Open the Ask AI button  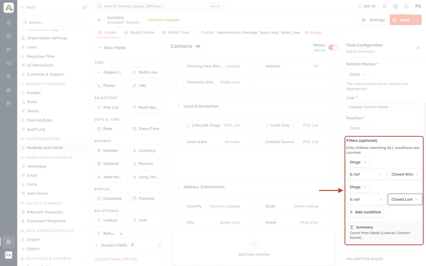click(x=367, y=6)
